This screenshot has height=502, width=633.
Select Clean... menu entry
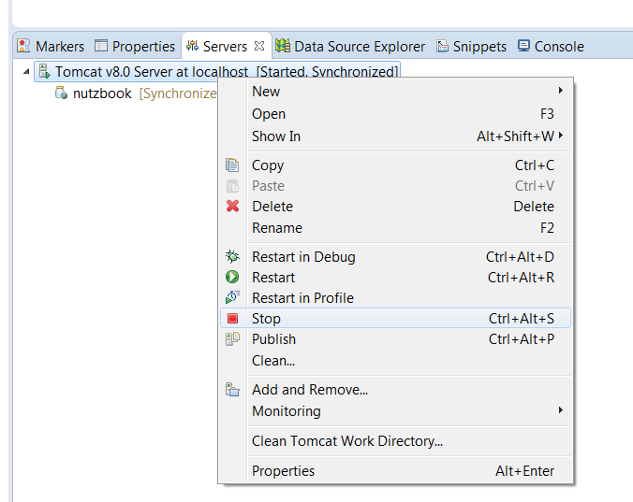pos(395,361)
